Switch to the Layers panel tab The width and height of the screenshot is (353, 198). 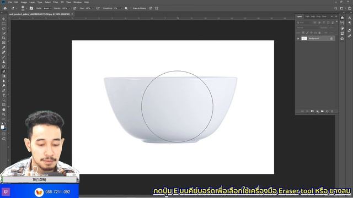(299, 16)
